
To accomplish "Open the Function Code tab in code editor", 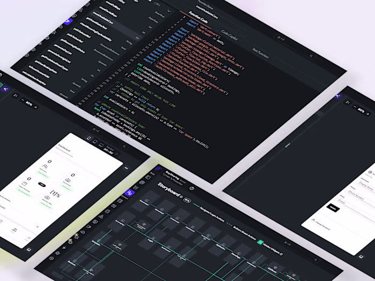I will pyautogui.click(x=198, y=18).
